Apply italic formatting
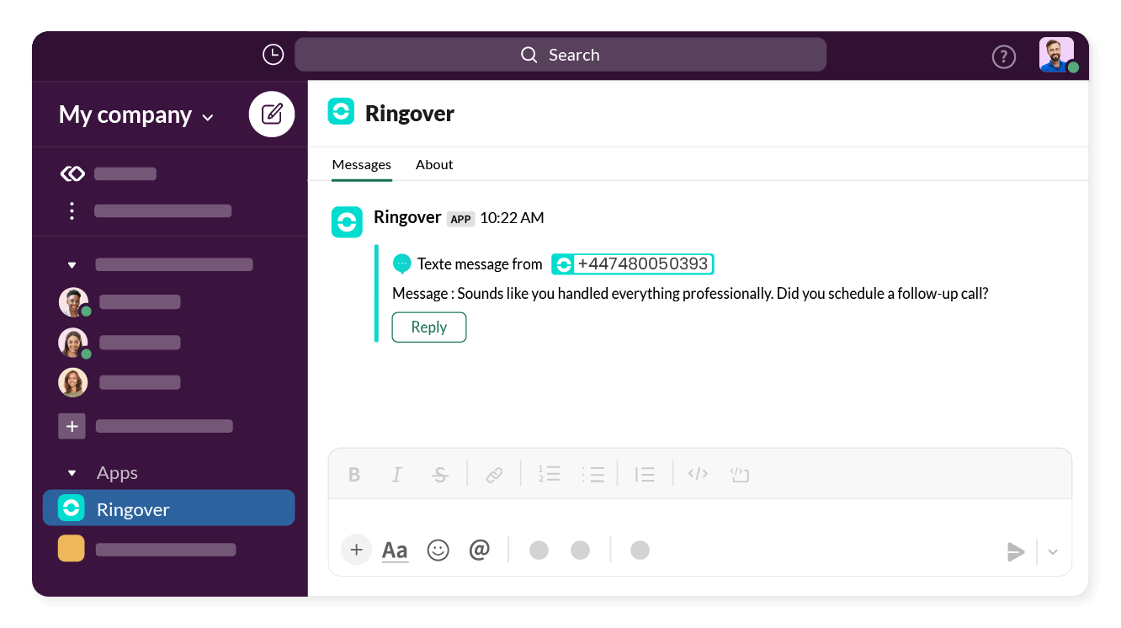Viewport: 1121px width, 628px height. pos(396,474)
